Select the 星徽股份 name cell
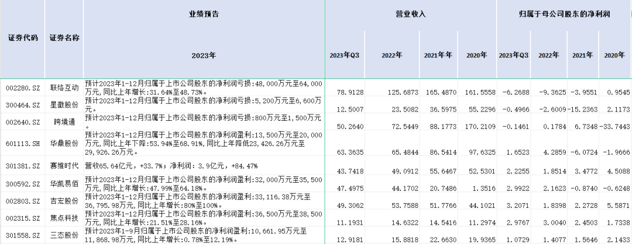 (64, 104)
